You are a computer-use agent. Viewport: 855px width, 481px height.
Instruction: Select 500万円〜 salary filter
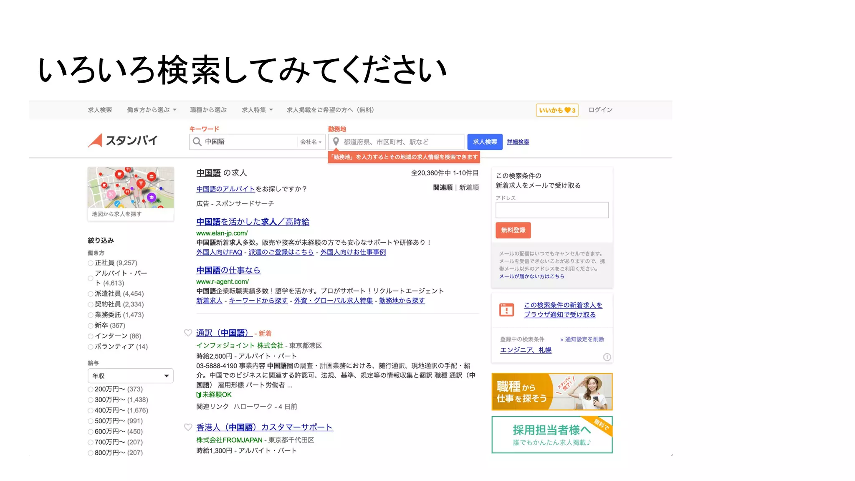(91, 421)
